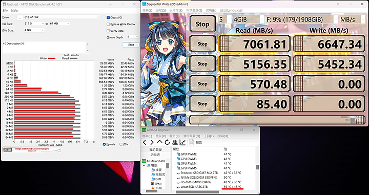Click Stop button beside 85.40 read result
The height and width of the screenshot is (195, 369).
[x=202, y=104]
